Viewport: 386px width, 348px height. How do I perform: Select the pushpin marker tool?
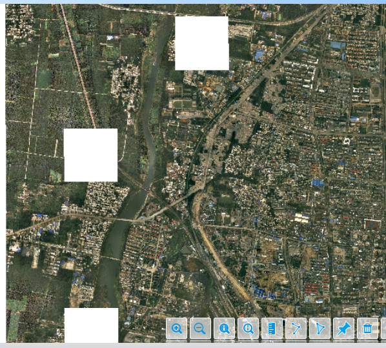click(x=343, y=328)
